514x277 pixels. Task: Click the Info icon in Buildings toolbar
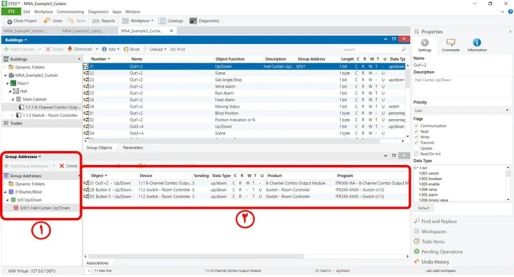(104, 49)
